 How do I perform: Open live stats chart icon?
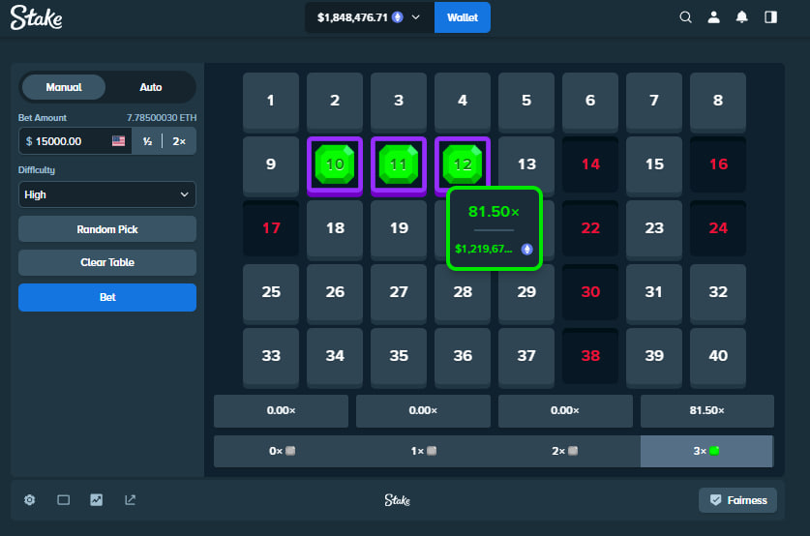click(97, 500)
